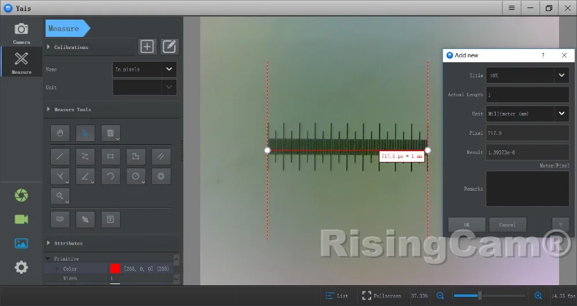Select the arrow annotation tool
The image size is (577, 306).
pos(85,220)
